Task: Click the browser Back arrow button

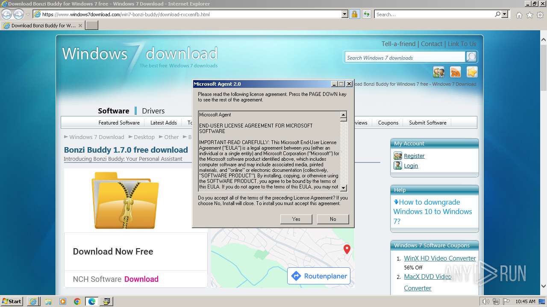Action: pos(7,14)
